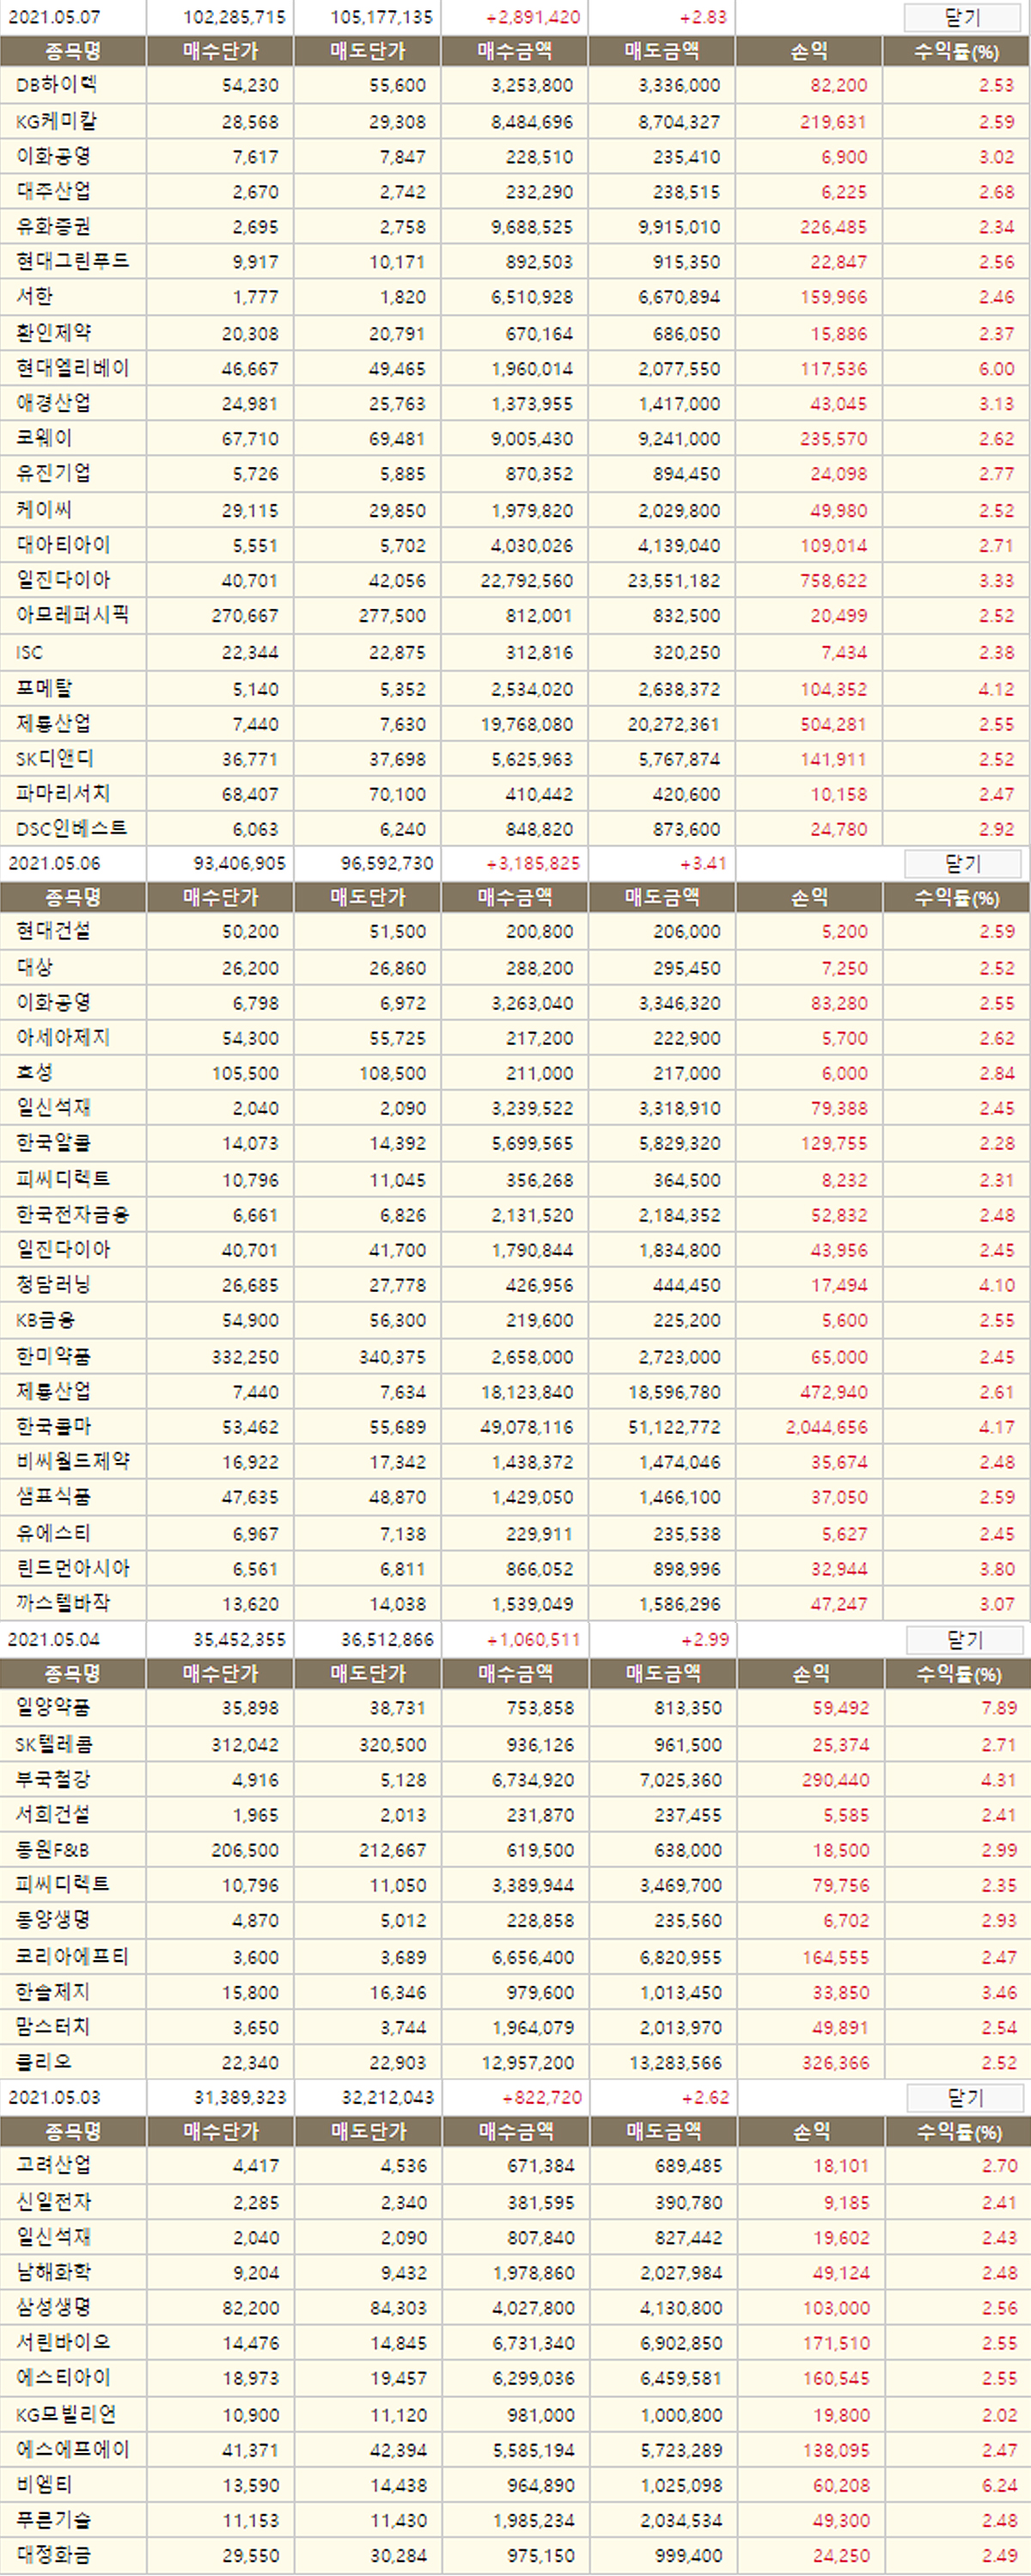Click the 삼성생명 stock name

[x=53, y=2308]
